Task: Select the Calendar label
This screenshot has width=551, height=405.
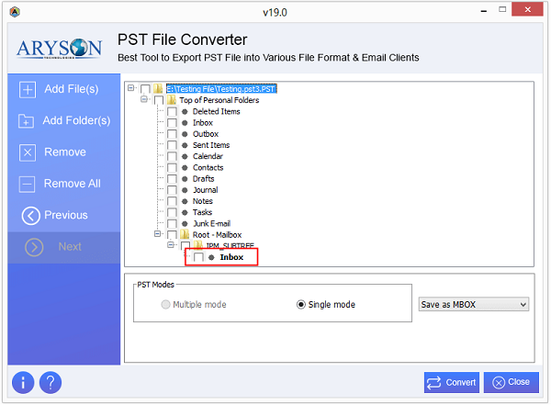Action: point(208,156)
